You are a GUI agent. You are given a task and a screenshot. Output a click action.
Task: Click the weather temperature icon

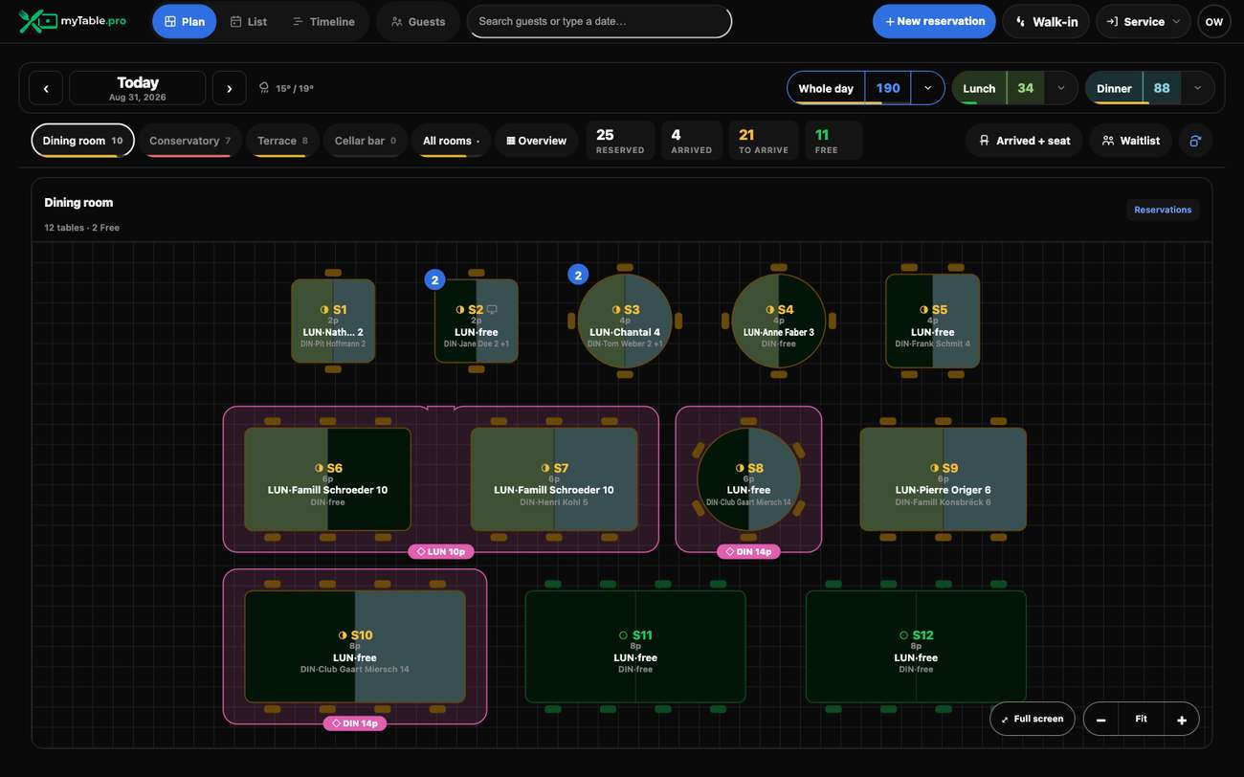pyautogui.click(x=265, y=88)
